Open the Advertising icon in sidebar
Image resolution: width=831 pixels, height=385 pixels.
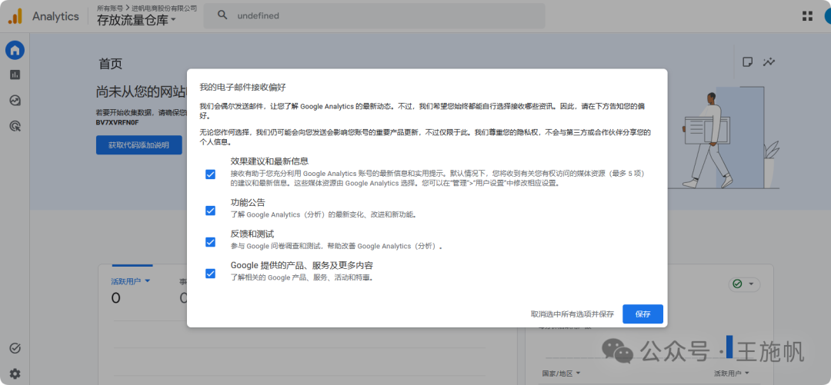[x=15, y=125]
